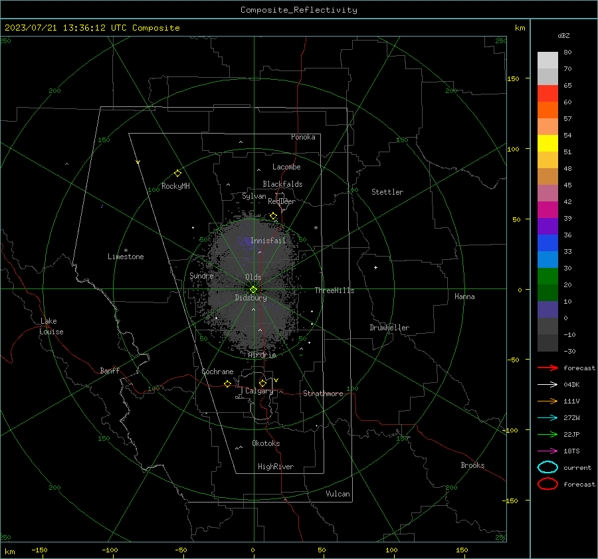This screenshot has height=559, width=598.
Task: Click the Okotoks label
Action: (266, 443)
